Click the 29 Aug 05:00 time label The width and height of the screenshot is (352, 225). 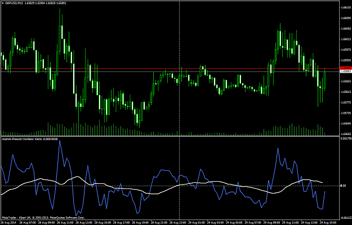tap(233, 223)
